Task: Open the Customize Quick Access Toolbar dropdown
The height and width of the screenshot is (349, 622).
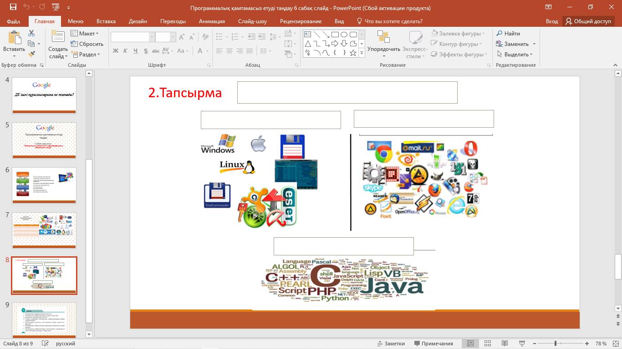Action: tap(68, 8)
